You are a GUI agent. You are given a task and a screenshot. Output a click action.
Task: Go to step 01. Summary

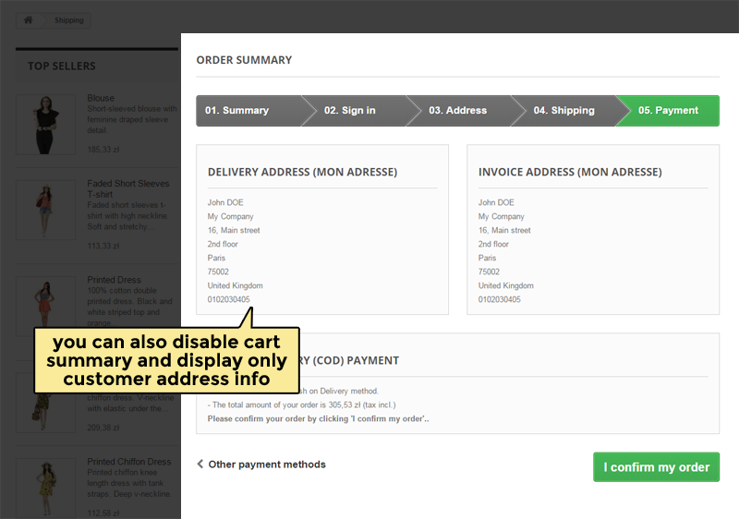[x=237, y=111]
